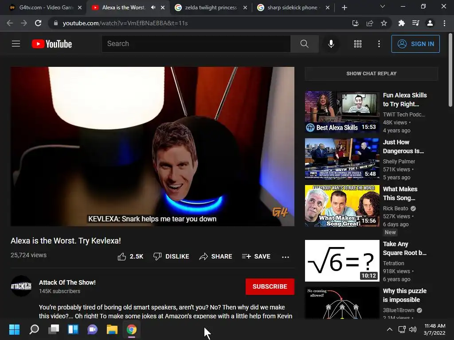Search with your voice microphone icon
Image resolution: width=454 pixels, height=340 pixels.
coord(331,44)
